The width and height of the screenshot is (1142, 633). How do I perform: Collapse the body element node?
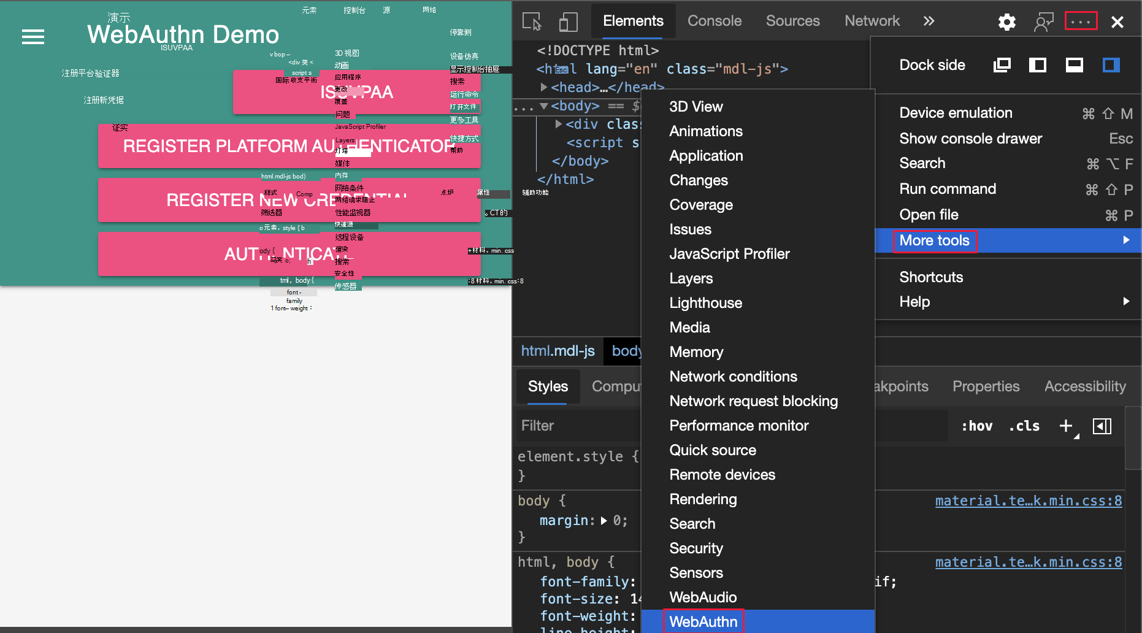[543, 105]
